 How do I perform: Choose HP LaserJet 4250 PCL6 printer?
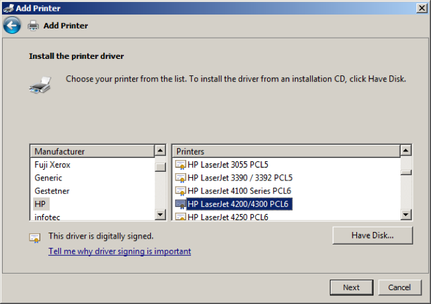(x=227, y=217)
